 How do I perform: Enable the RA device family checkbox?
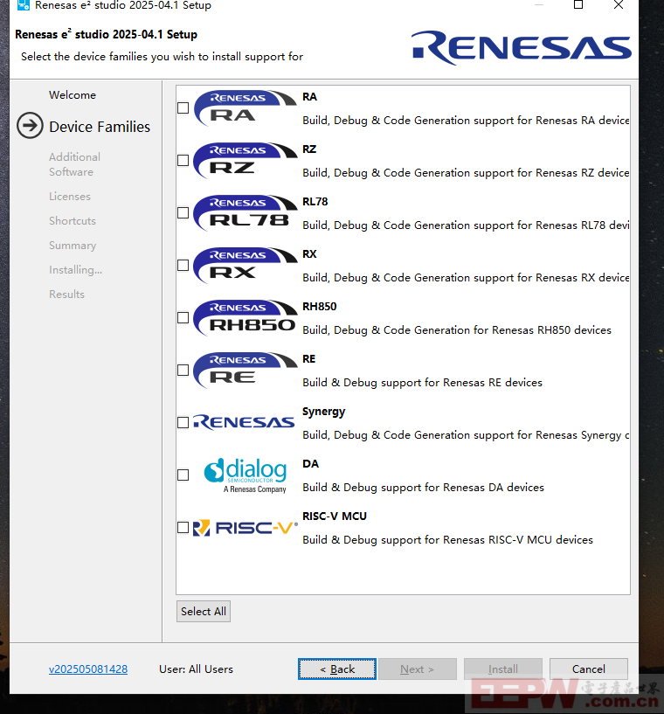point(183,107)
